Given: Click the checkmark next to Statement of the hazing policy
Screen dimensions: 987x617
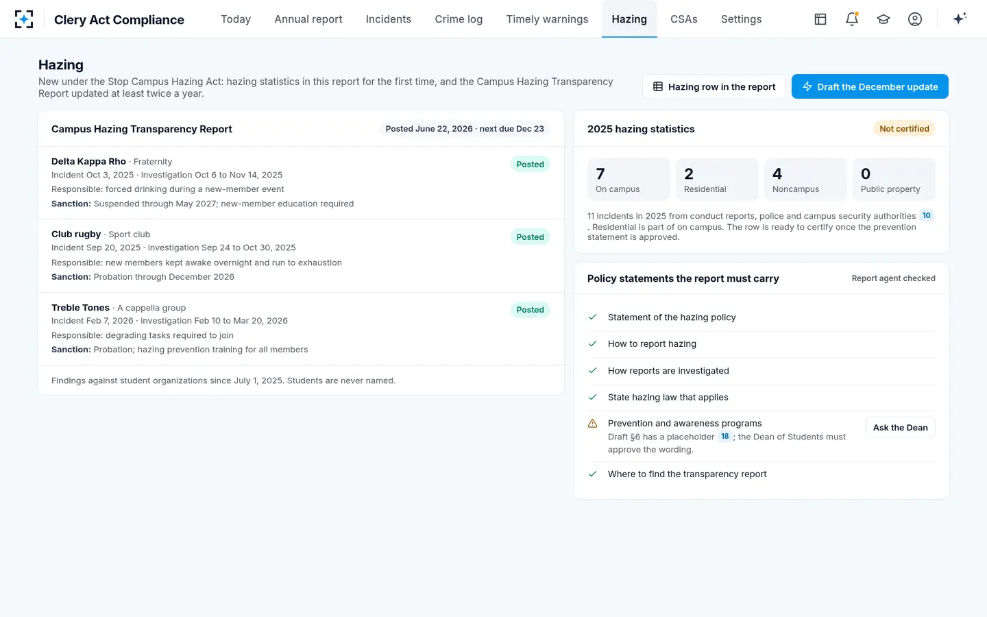Looking at the screenshot, I should [x=593, y=317].
